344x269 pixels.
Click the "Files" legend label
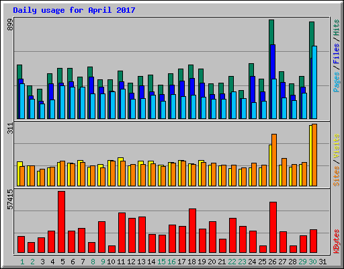[x=336, y=54]
